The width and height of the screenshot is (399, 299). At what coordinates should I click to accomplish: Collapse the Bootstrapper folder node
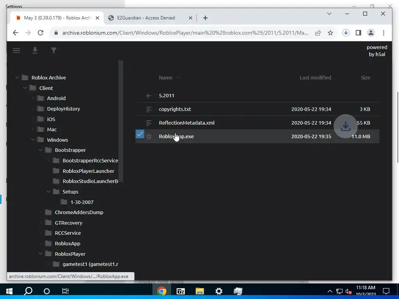[41, 150]
